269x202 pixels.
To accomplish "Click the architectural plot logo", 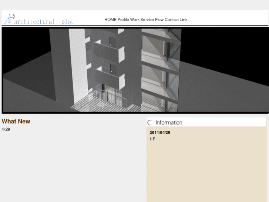I will click(x=39, y=19).
